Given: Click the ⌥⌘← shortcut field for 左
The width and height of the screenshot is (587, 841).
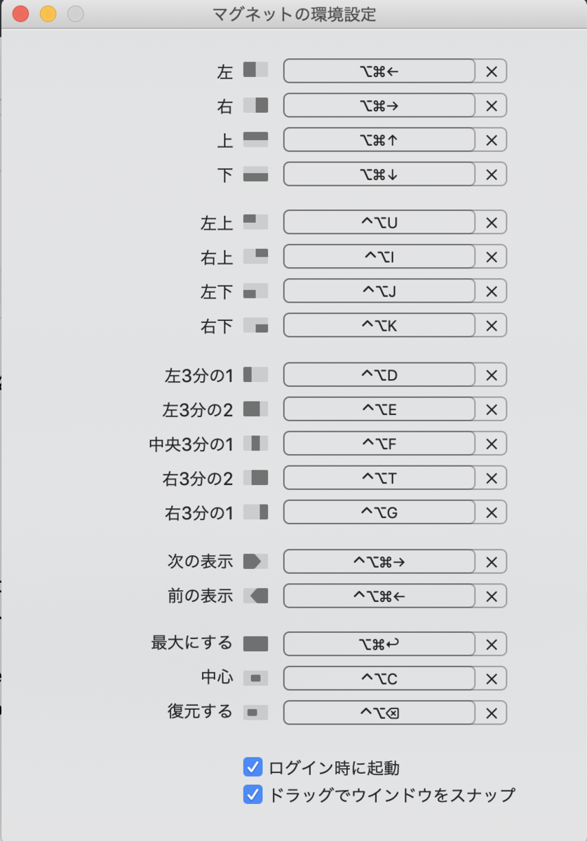Looking at the screenshot, I should point(379,70).
